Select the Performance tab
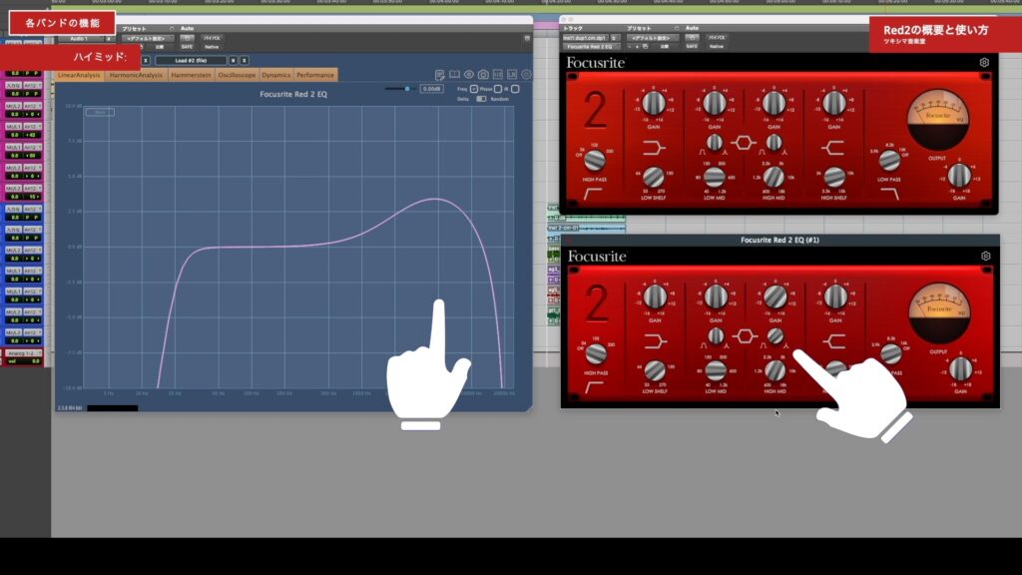Image resolution: width=1022 pixels, height=575 pixels. (315, 75)
